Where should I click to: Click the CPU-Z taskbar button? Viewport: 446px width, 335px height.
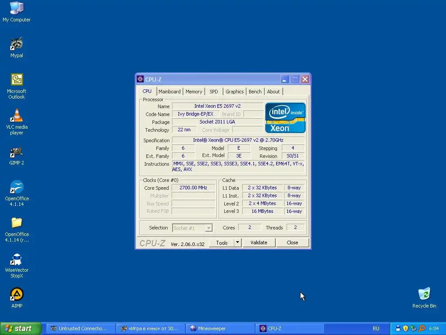click(x=290, y=328)
